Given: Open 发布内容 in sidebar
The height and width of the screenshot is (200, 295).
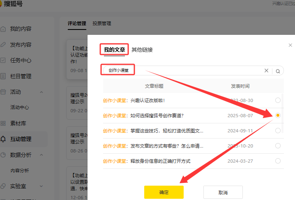Looking at the screenshot, I should coord(21,45).
